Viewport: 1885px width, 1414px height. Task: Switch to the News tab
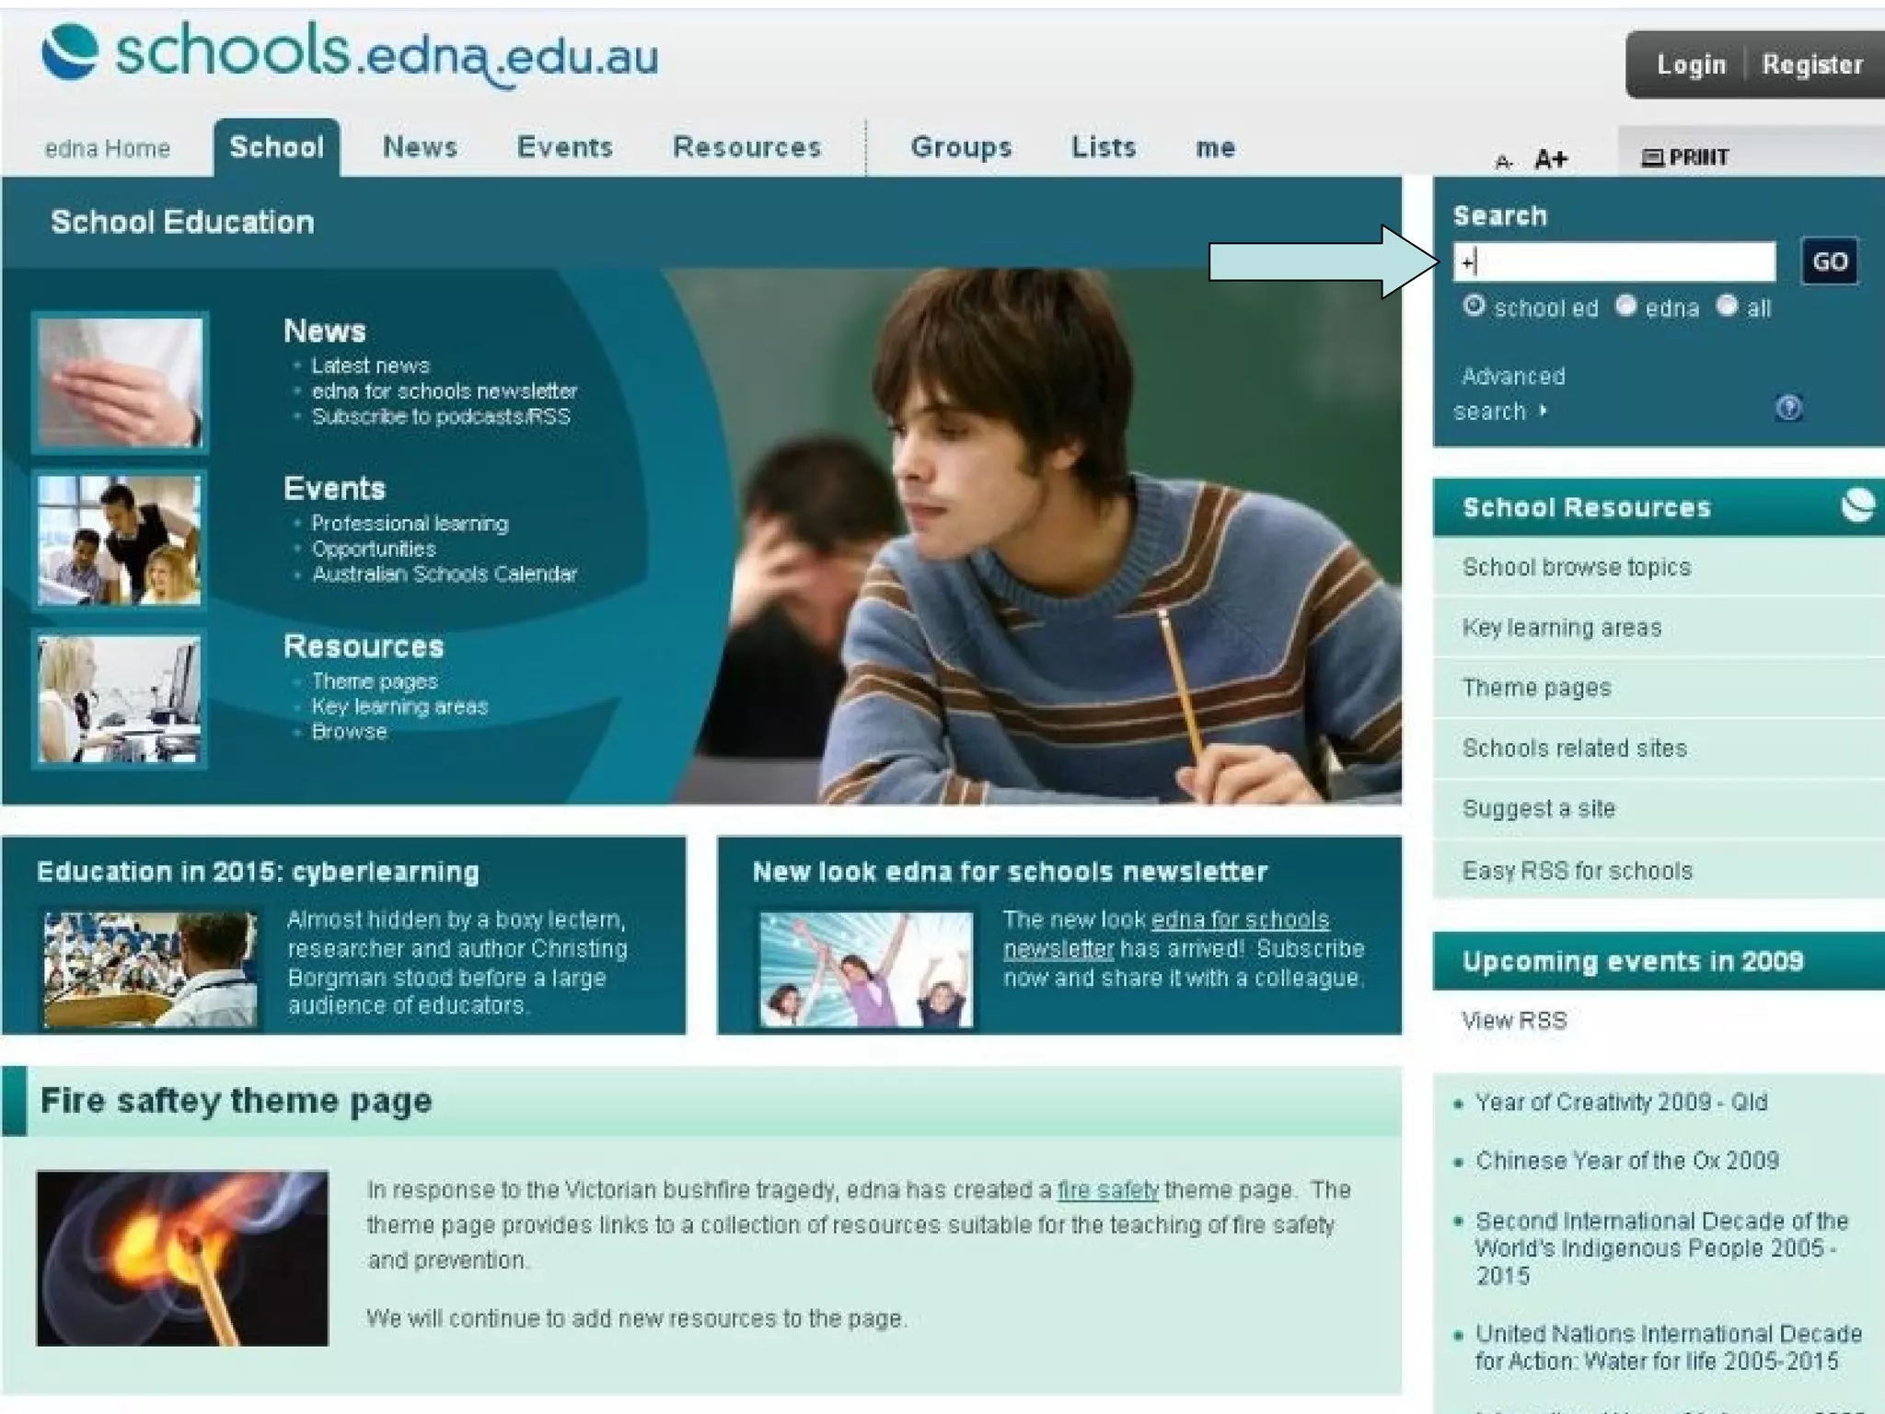coord(420,147)
